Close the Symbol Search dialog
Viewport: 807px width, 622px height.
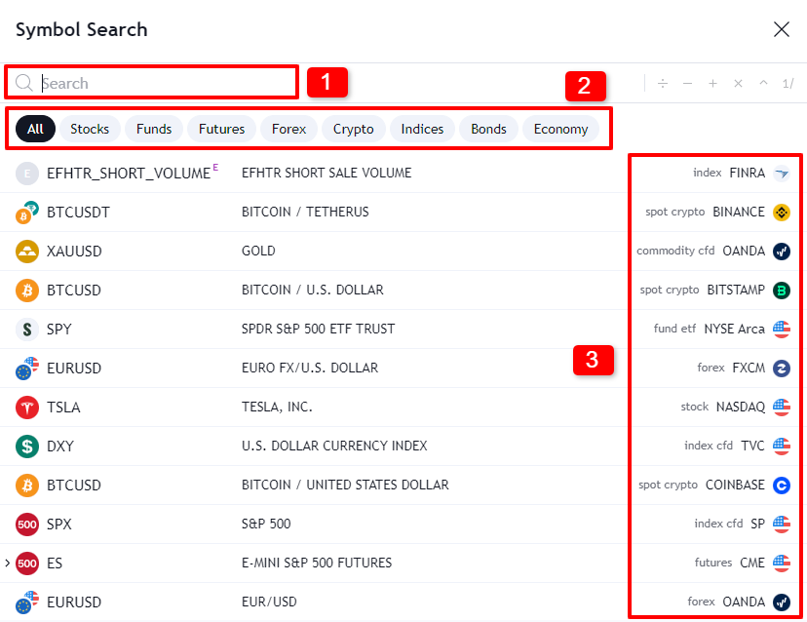click(x=781, y=29)
